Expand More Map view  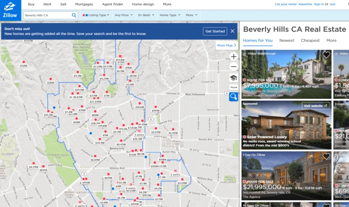click(227, 45)
